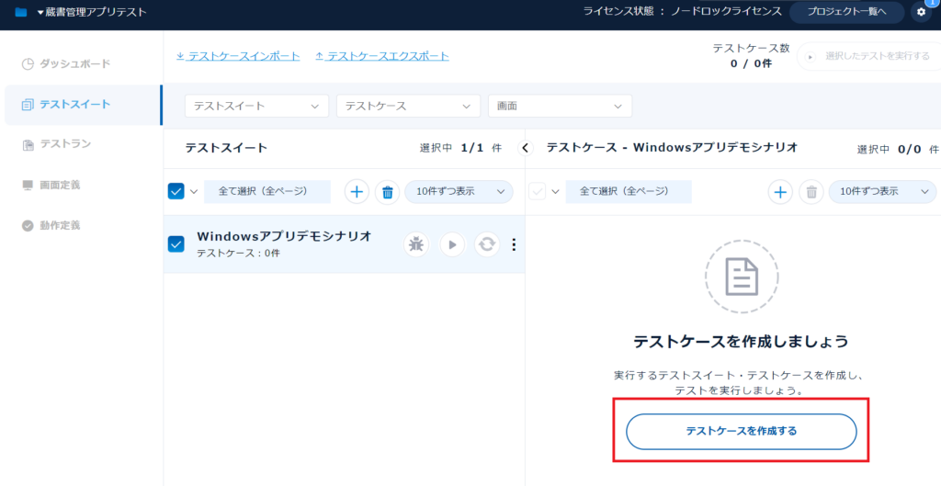Uncheck the Windowsアプリデモシナリオ checkbox
941x486 pixels.
point(176,244)
